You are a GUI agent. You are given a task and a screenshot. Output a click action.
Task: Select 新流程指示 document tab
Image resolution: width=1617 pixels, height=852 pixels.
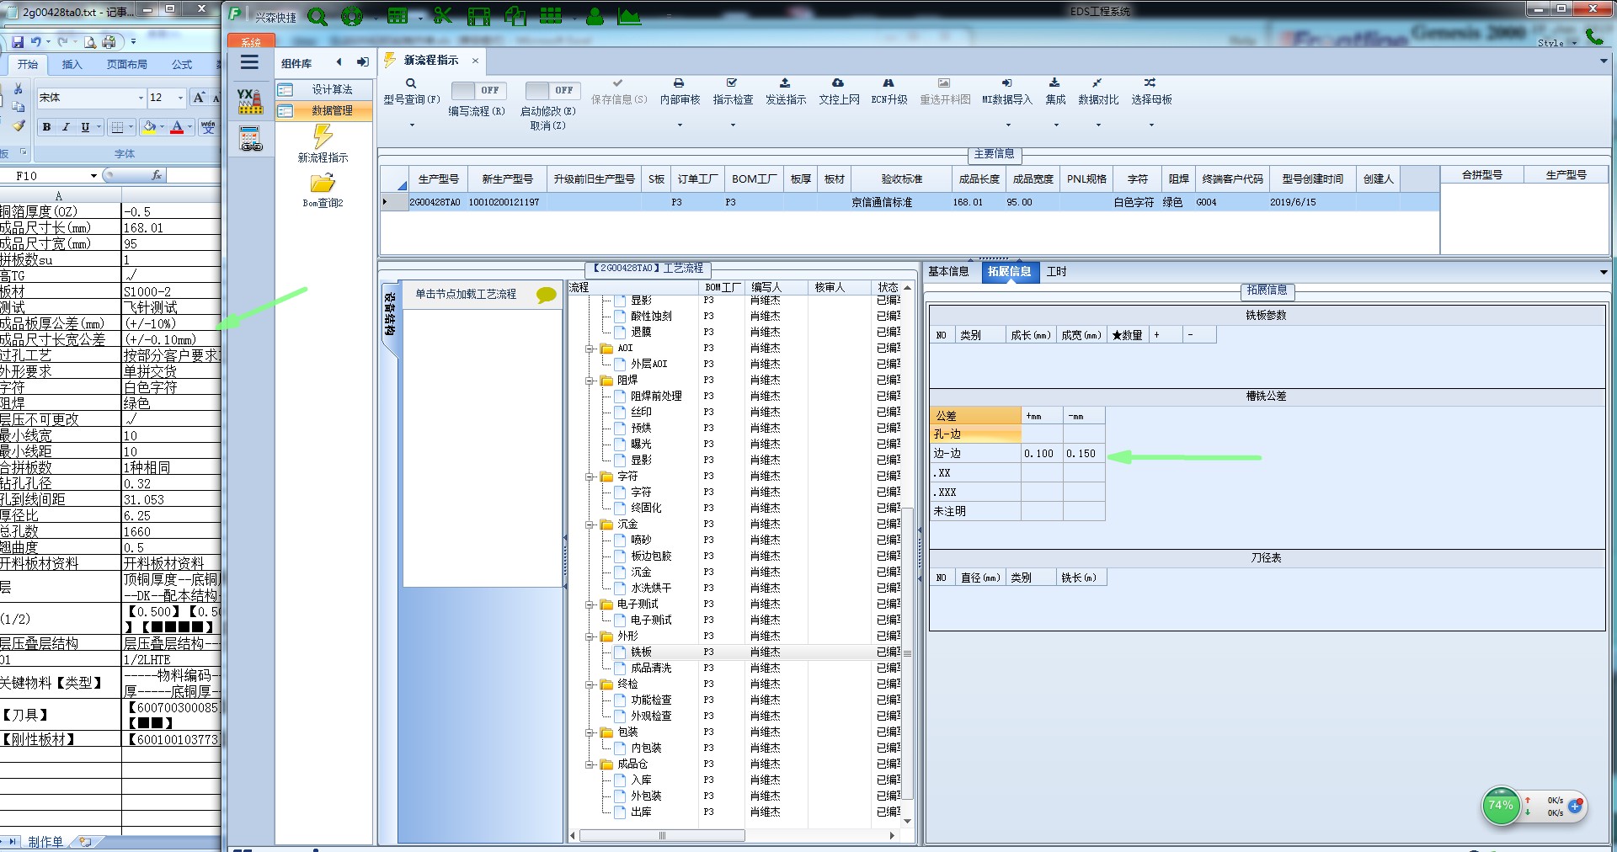tap(430, 61)
